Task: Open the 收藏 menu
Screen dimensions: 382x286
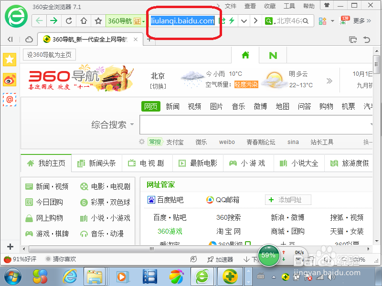Action: pos(270,6)
